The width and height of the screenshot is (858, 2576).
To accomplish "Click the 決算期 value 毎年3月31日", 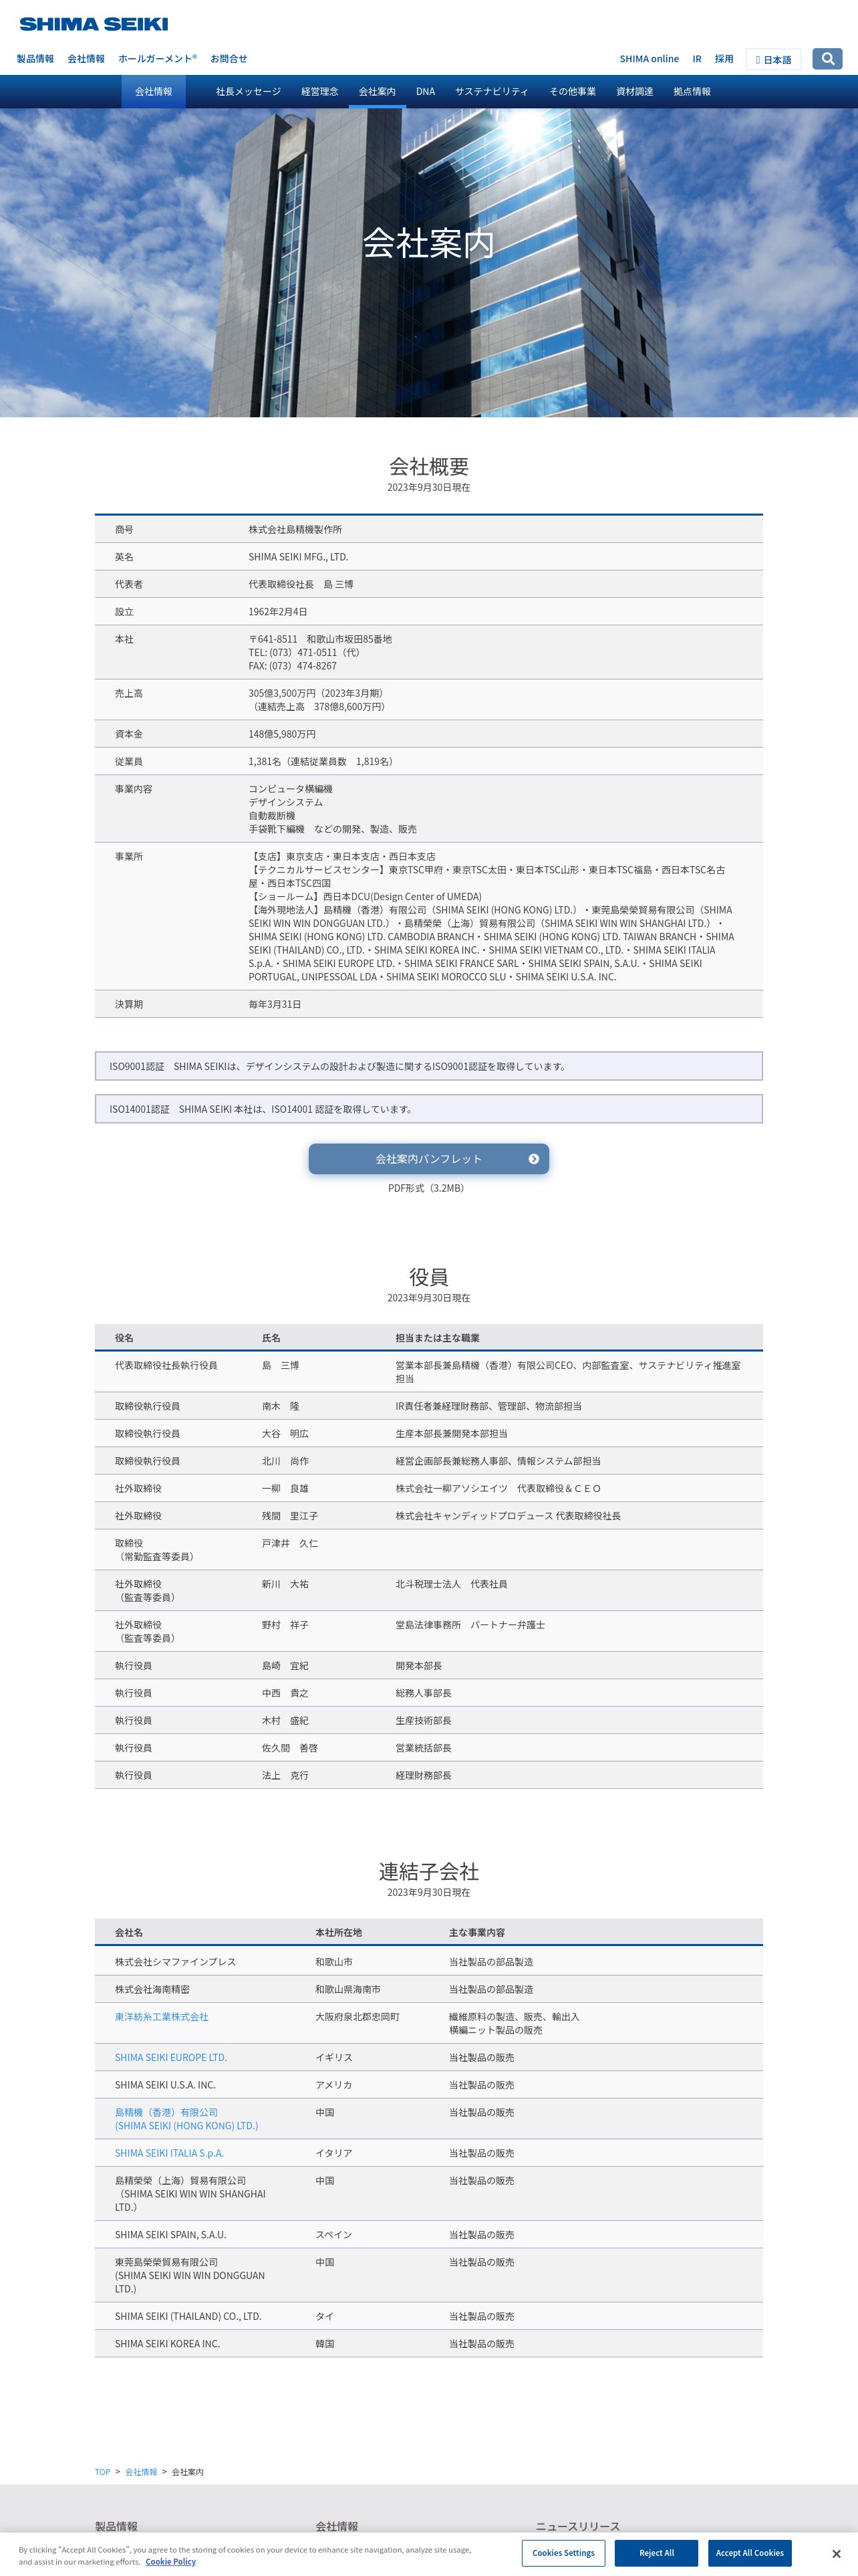I will point(275,1004).
